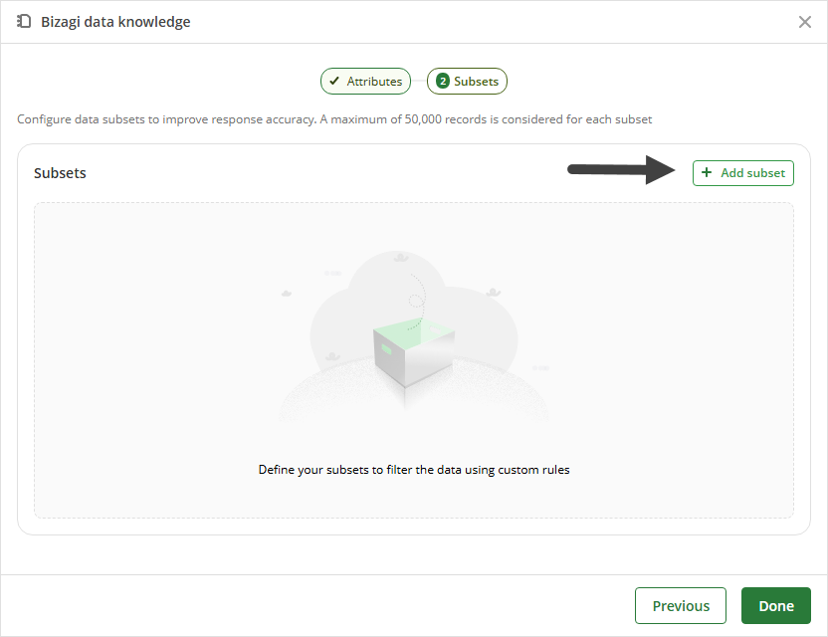Viewport: 828px width, 637px height.
Task: Click the 'Bizagi data knowledge' dialog title
Action: point(115,22)
